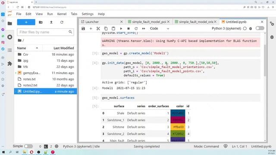This screenshot has height=155, width=276.
Task: Restart kernel and run all cells
Action: click(x=144, y=28)
